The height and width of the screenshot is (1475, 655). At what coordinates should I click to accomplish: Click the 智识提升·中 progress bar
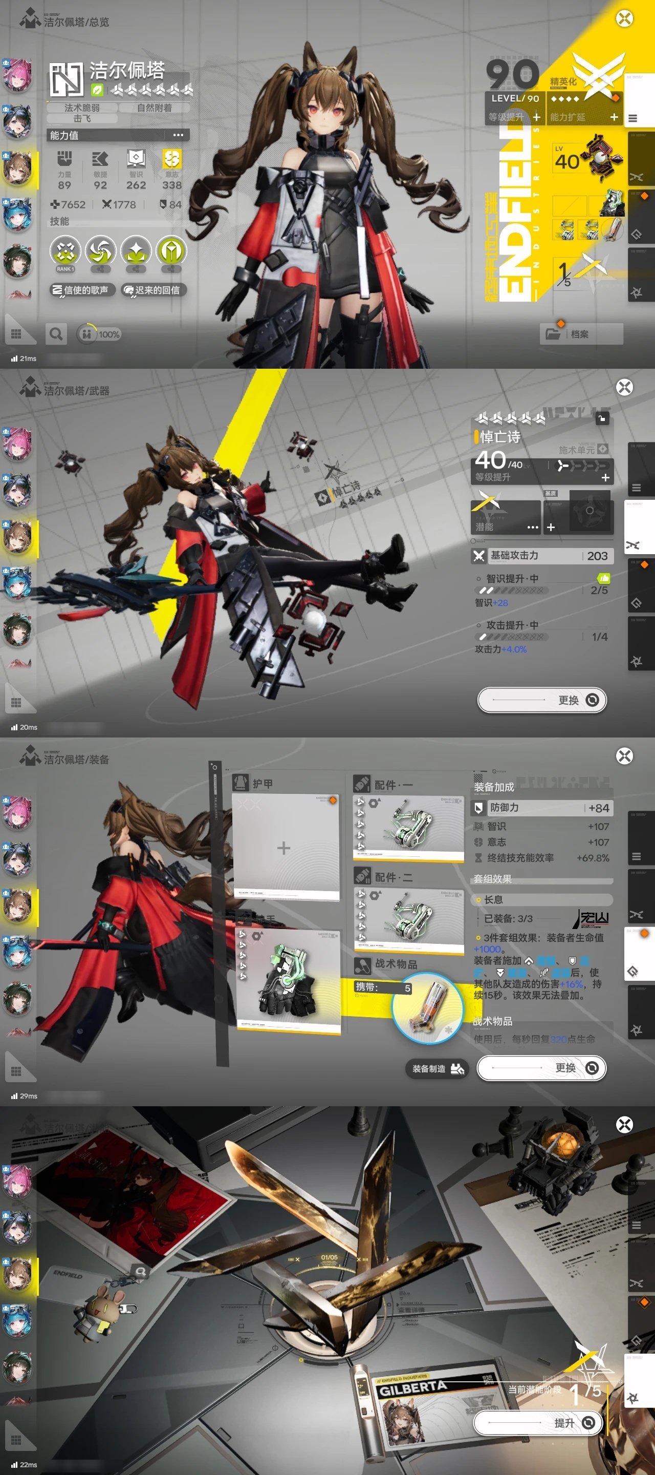513,591
